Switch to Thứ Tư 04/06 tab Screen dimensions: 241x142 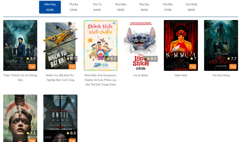click(97, 7)
